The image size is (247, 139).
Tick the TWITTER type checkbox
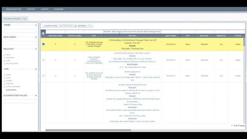pos(5,83)
